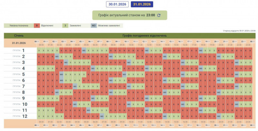
Task: Click the 12:00 hour marker in top header
Action: pos(144,42)
